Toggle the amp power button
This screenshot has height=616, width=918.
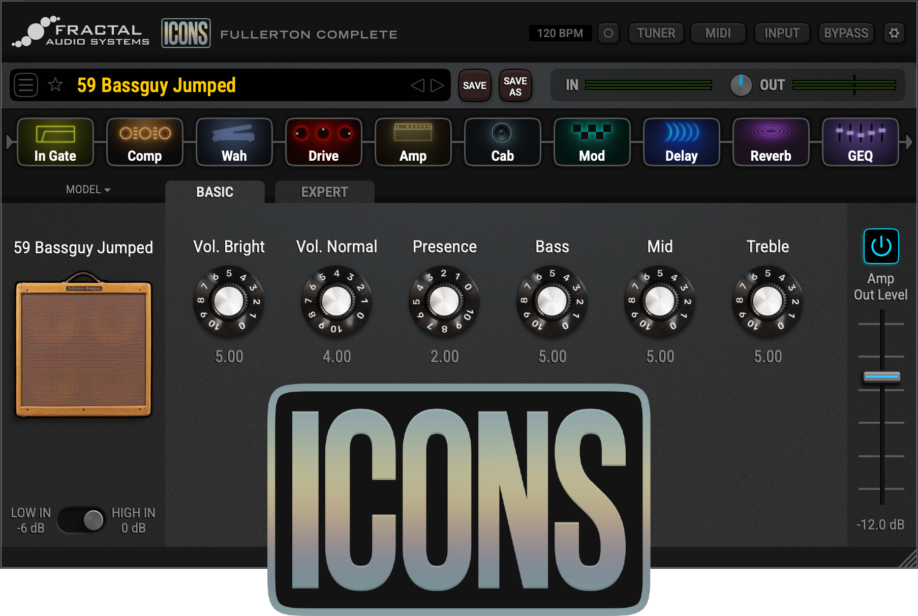pyautogui.click(x=881, y=247)
